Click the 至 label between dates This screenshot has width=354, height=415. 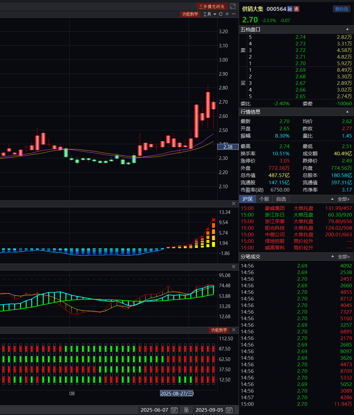point(186,410)
